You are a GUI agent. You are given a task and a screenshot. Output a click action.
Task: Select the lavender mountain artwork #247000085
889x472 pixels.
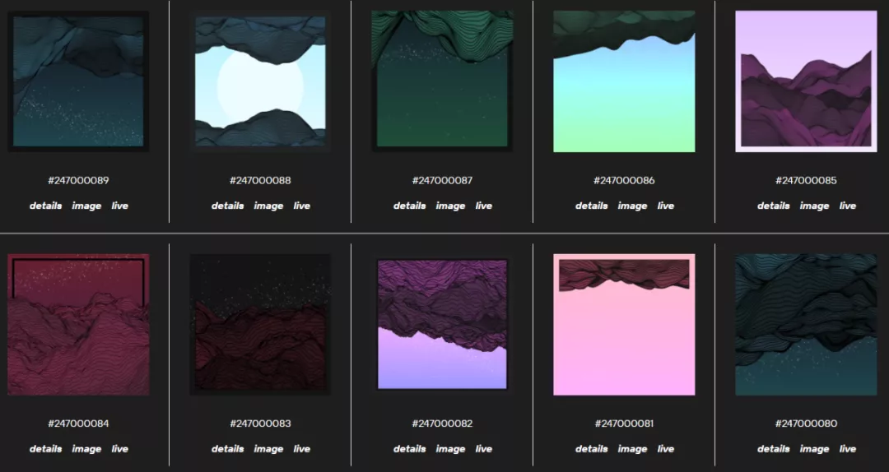806,81
